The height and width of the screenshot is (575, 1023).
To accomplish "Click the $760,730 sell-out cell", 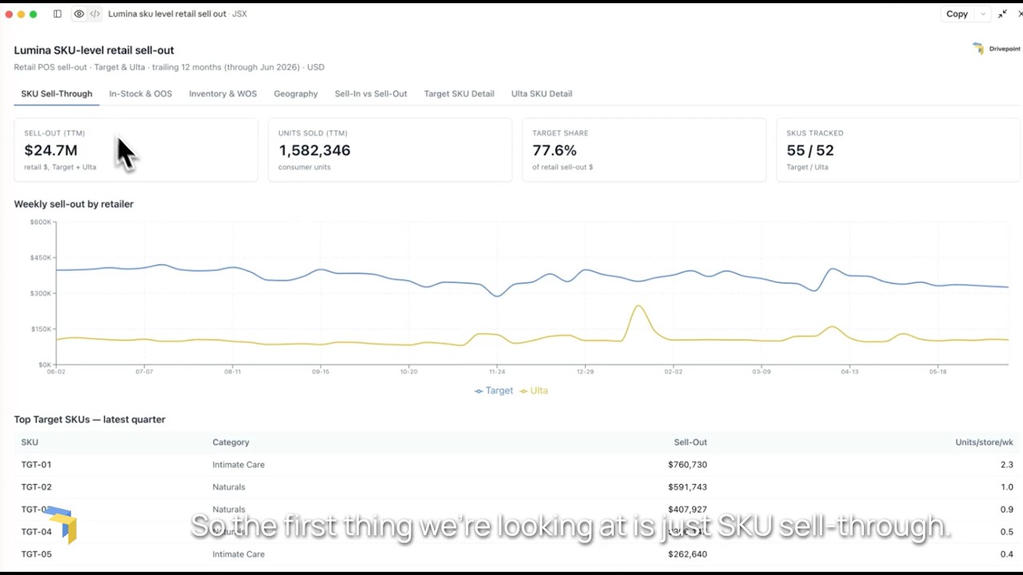I will point(687,464).
